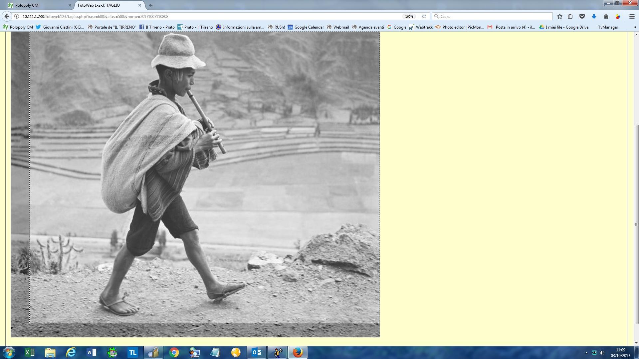Open a new browser tab
The image size is (639, 359).
151,5
